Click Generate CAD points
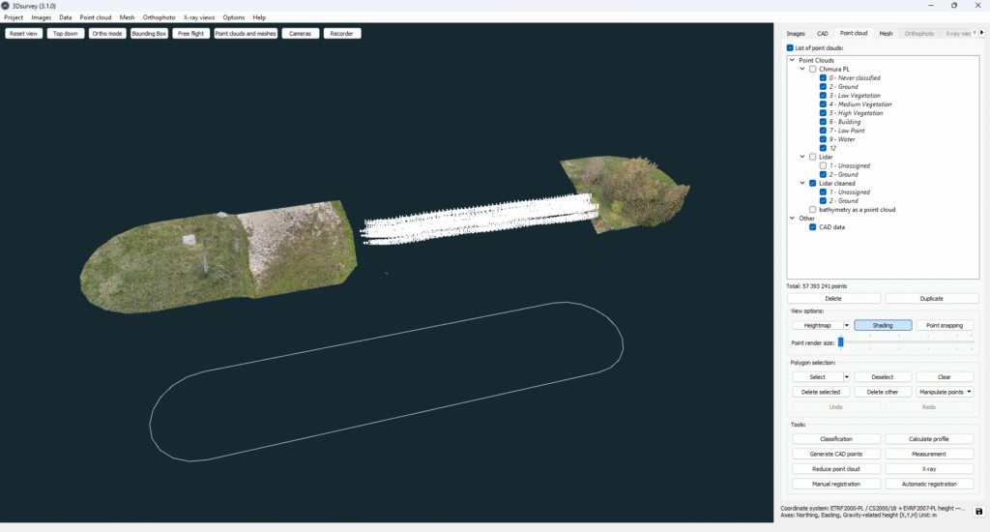Screen dimensions: 990x532 click(836, 455)
